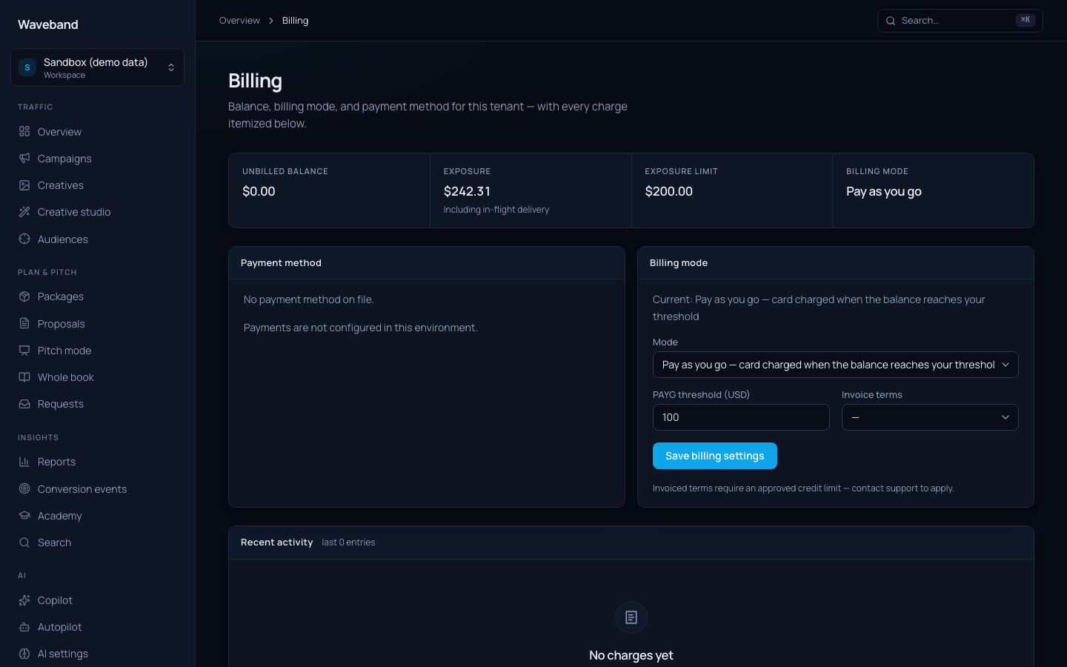Click the Recent activity heading
The image size is (1067, 667).
[276, 542]
